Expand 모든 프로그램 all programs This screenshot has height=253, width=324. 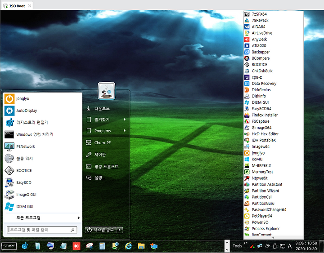point(43,217)
